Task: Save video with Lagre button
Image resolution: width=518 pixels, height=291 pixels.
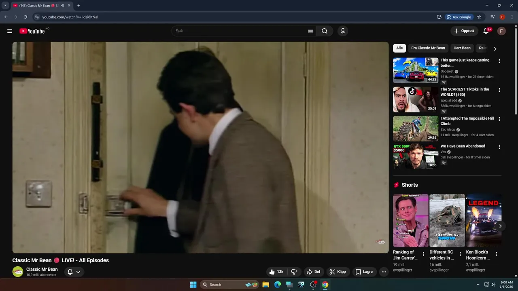Action: coord(364,272)
